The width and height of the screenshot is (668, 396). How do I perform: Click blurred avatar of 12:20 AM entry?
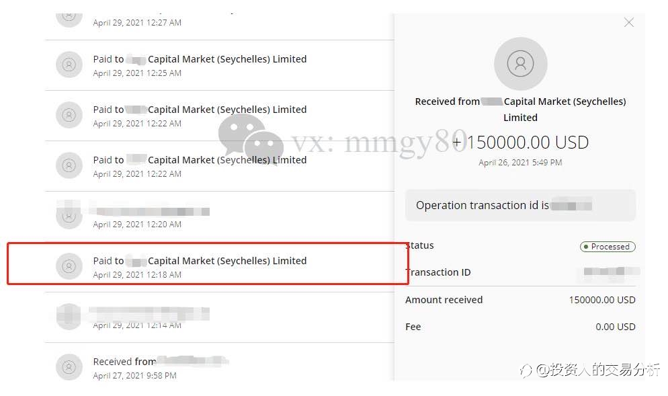tap(69, 214)
